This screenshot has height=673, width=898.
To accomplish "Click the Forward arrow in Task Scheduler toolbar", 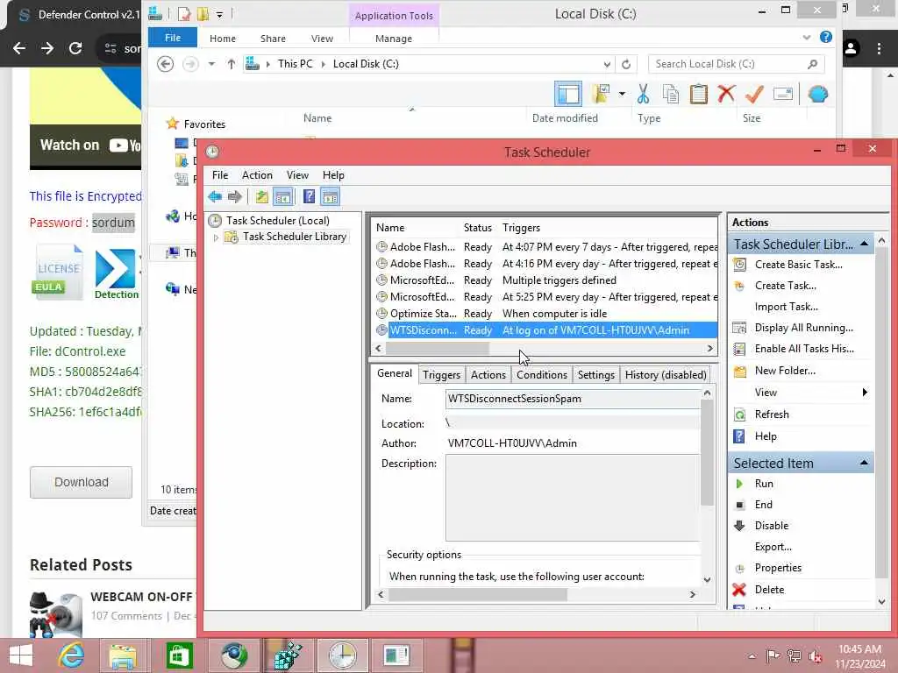I will click(235, 197).
